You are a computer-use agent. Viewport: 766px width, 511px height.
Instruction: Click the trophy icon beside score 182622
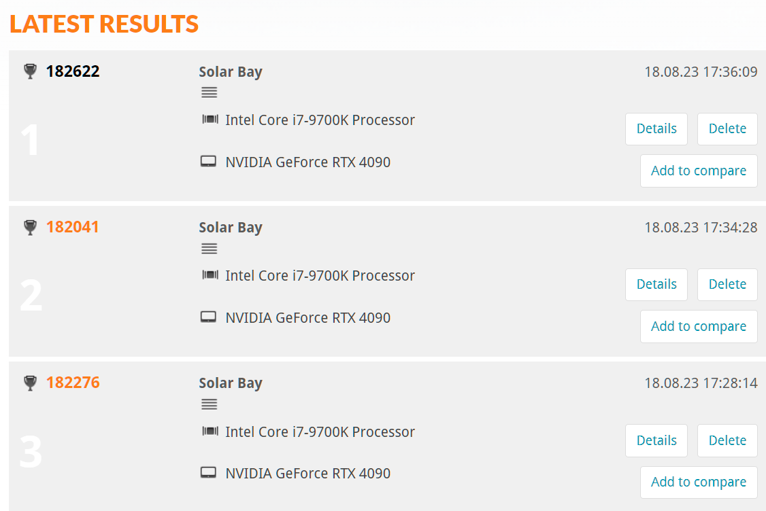pos(30,71)
